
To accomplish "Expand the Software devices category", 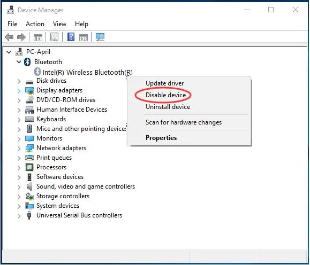I will [x=19, y=177].
